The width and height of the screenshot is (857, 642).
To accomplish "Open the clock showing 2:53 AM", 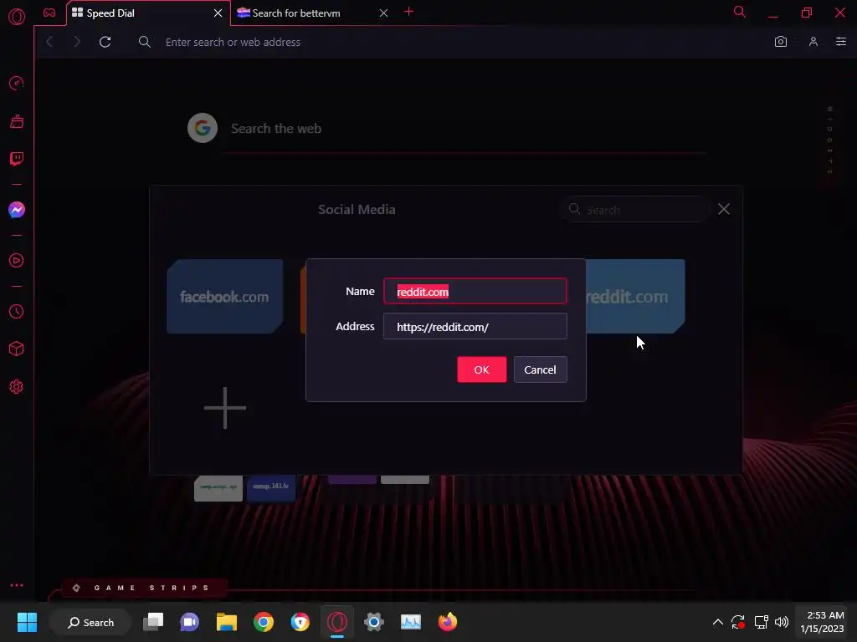I will [822, 622].
